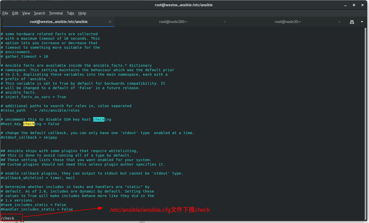Click '#handler_includes_static = False' line

click(37, 209)
